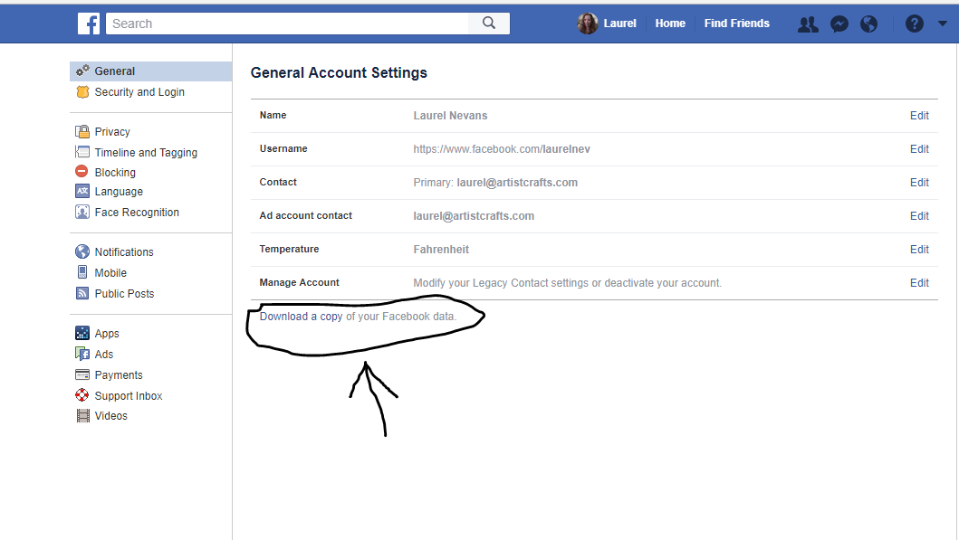Edit the Ad account contact row
Screen dimensions: 959x540
919,215
